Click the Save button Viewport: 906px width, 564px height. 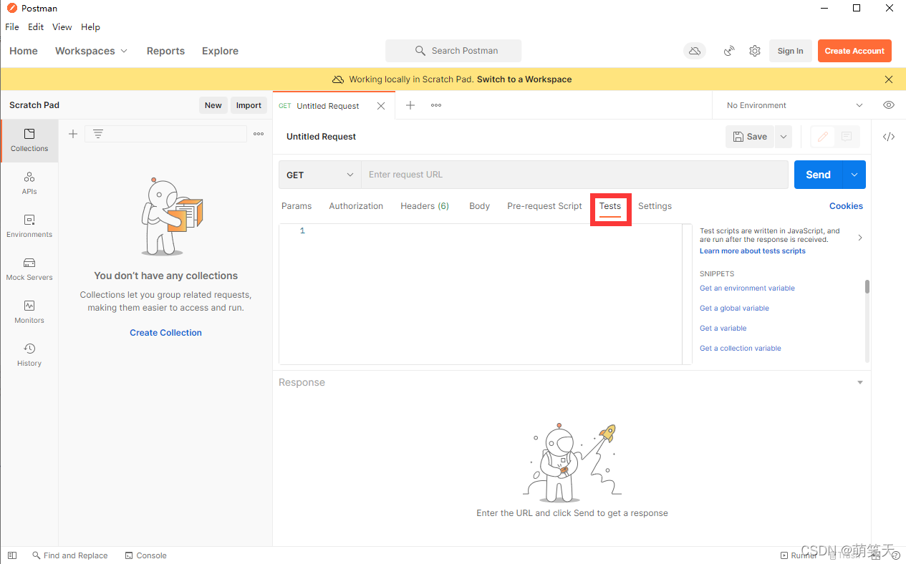click(750, 137)
